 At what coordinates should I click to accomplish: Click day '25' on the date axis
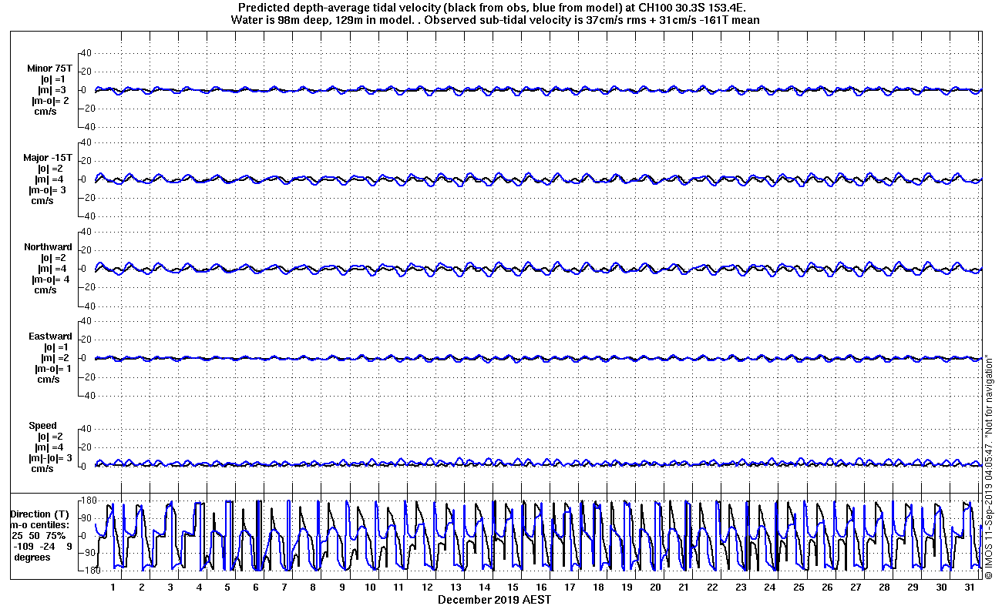coord(799,588)
